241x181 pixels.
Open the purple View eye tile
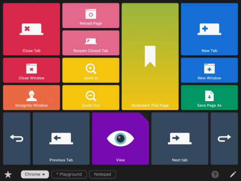tap(120, 139)
